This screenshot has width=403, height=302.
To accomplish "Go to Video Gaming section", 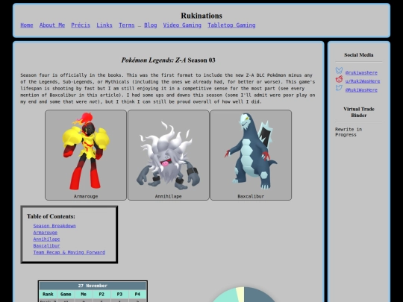I will 182,25.
